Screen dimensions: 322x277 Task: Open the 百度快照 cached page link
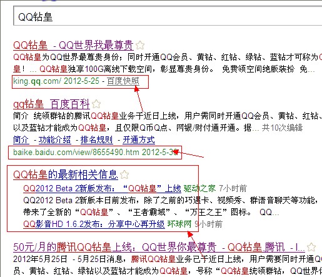pos(123,81)
